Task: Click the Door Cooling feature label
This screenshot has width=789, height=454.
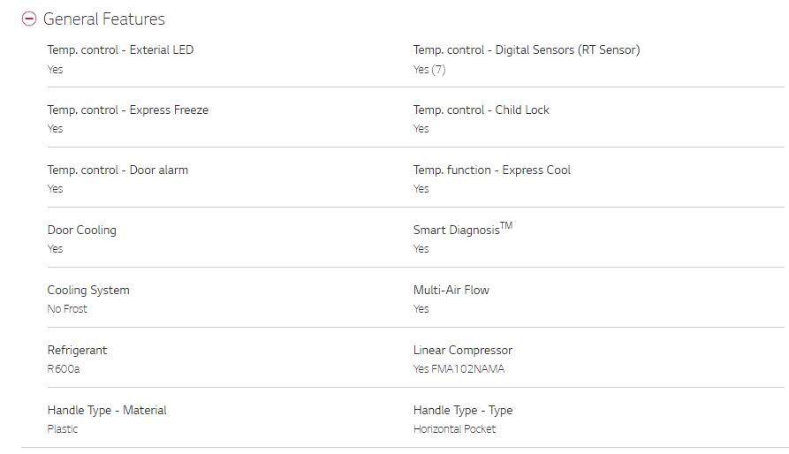Action: [81, 230]
